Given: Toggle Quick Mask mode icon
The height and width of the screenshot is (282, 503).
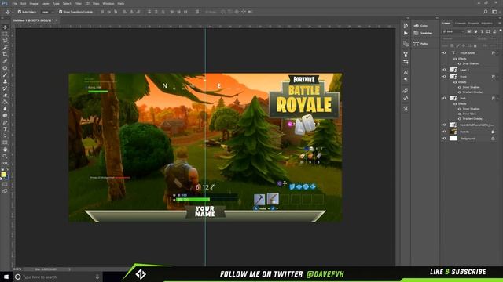Looking at the screenshot, I should point(5,185).
